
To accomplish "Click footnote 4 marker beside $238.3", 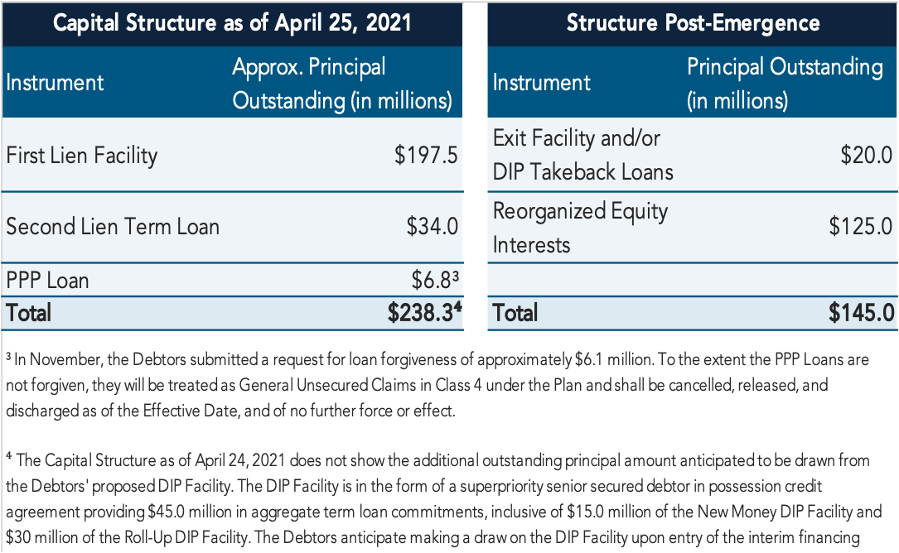I will point(458,306).
